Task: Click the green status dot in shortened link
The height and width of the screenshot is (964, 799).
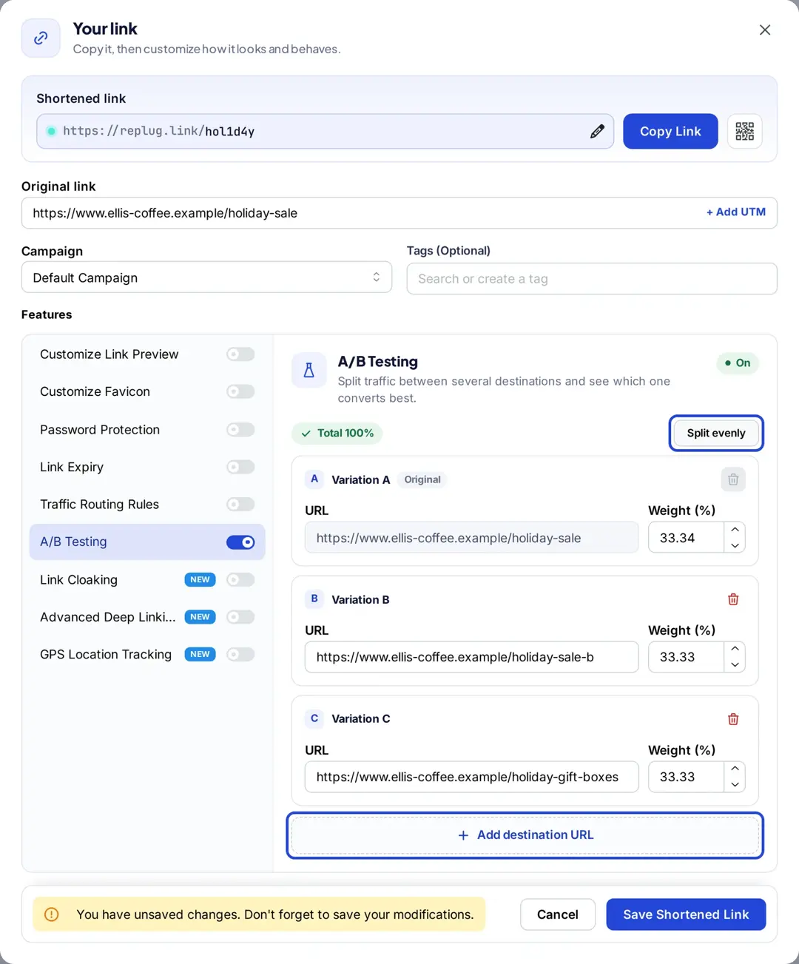Action: click(x=51, y=131)
